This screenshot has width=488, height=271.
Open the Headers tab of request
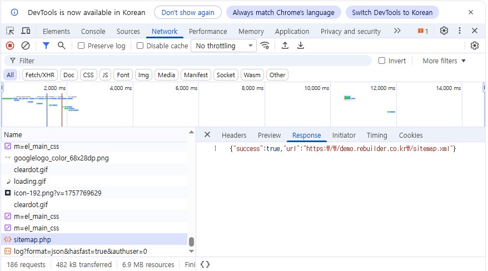(233, 135)
